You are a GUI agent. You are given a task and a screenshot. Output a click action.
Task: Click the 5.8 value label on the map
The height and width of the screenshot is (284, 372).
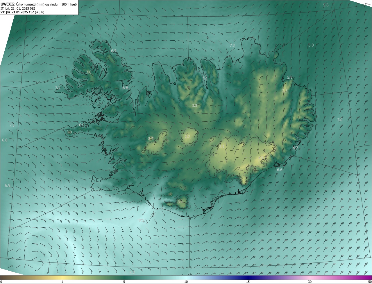coord(290,78)
